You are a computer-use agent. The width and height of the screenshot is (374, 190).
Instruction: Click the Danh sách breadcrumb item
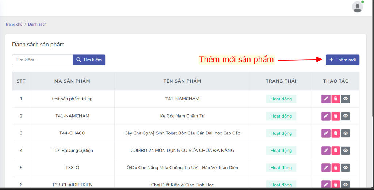[37, 24]
